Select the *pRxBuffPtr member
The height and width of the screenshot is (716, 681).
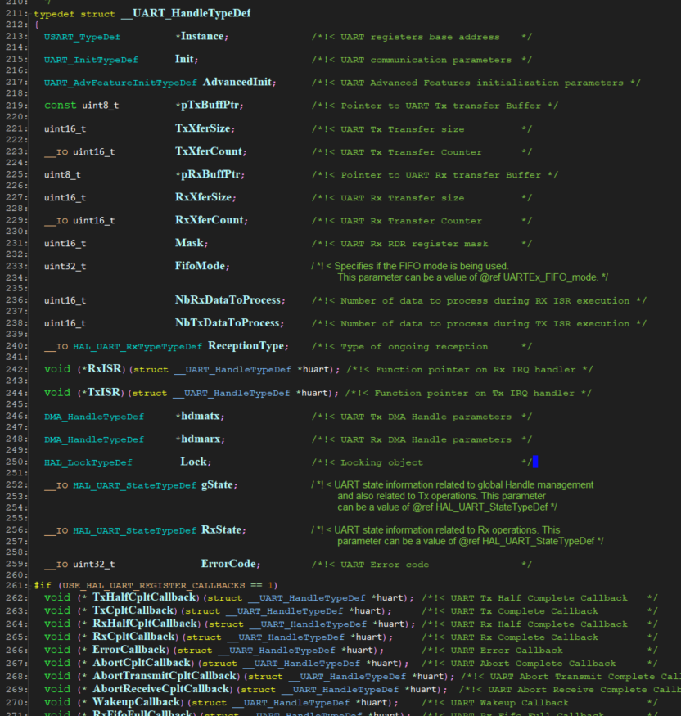pyautogui.click(x=208, y=174)
